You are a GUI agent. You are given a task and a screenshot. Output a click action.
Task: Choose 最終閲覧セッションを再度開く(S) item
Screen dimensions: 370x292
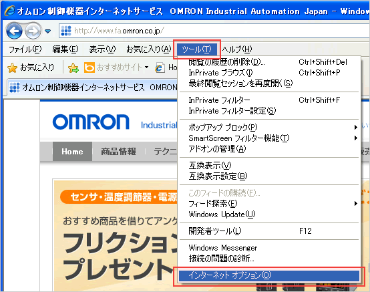coord(269,83)
